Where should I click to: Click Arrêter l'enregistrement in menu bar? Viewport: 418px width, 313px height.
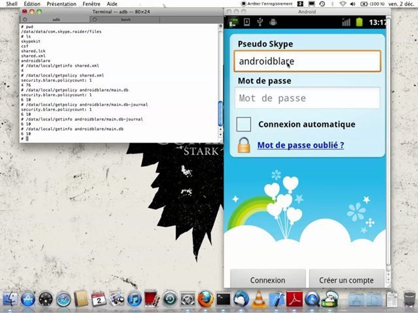pyautogui.click(x=266, y=4)
